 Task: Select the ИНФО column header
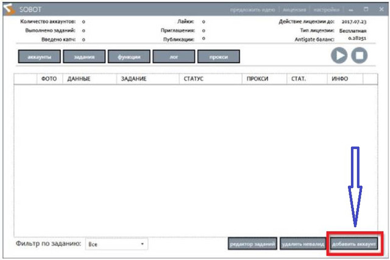tap(340, 79)
